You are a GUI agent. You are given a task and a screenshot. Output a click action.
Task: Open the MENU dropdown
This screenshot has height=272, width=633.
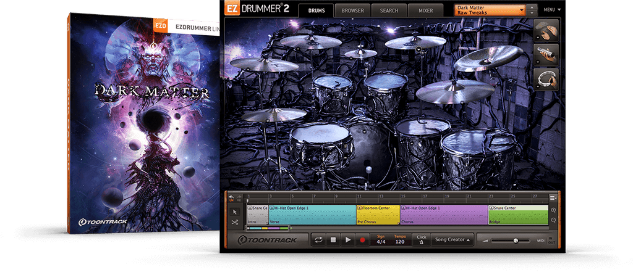[x=552, y=10]
